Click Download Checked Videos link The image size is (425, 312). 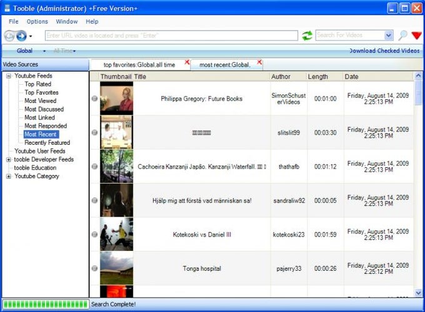(384, 51)
